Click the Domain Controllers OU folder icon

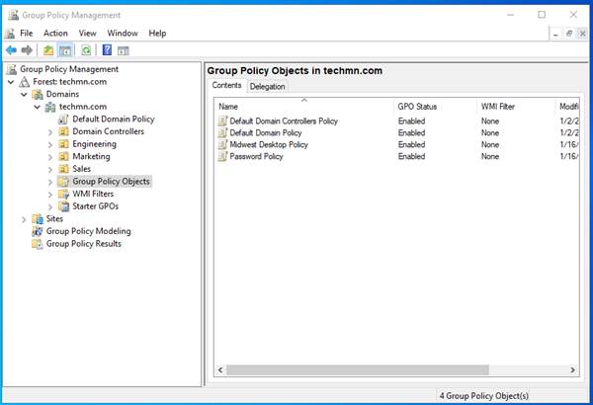[63, 131]
